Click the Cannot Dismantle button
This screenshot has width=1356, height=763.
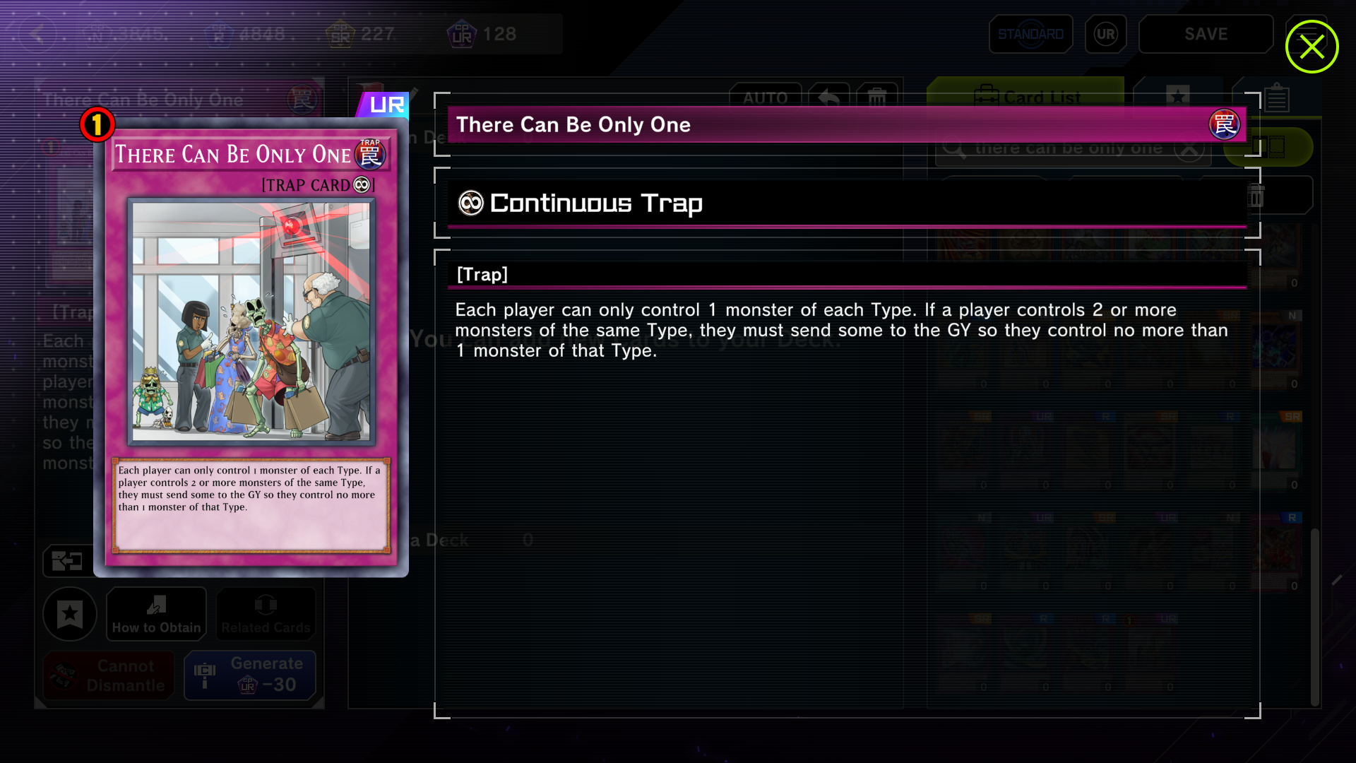tap(108, 675)
